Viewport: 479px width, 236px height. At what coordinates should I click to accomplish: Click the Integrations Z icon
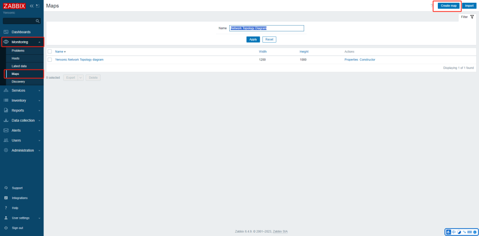click(6, 198)
